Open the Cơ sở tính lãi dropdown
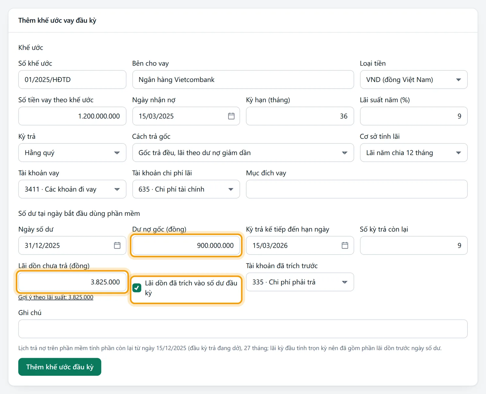 [x=414, y=153]
